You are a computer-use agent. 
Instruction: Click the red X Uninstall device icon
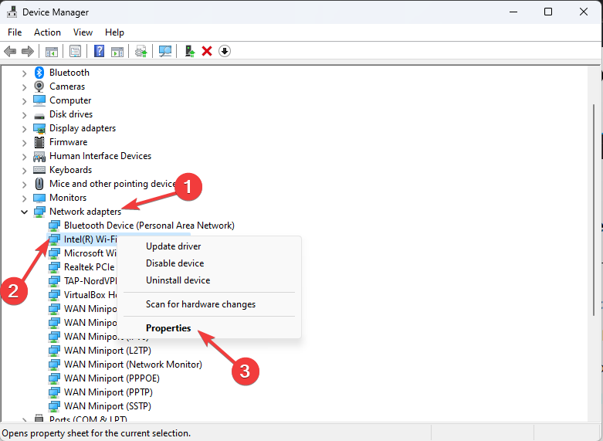point(207,51)
